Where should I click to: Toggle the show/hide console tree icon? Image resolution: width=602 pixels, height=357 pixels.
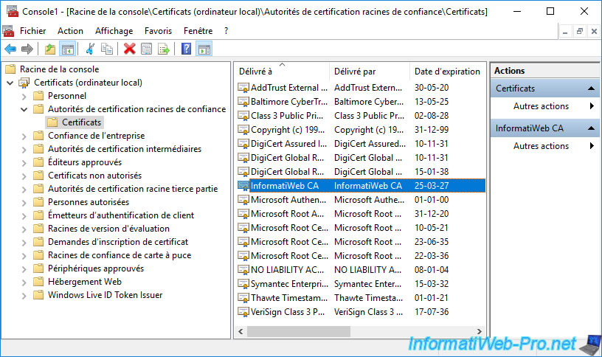68,49
